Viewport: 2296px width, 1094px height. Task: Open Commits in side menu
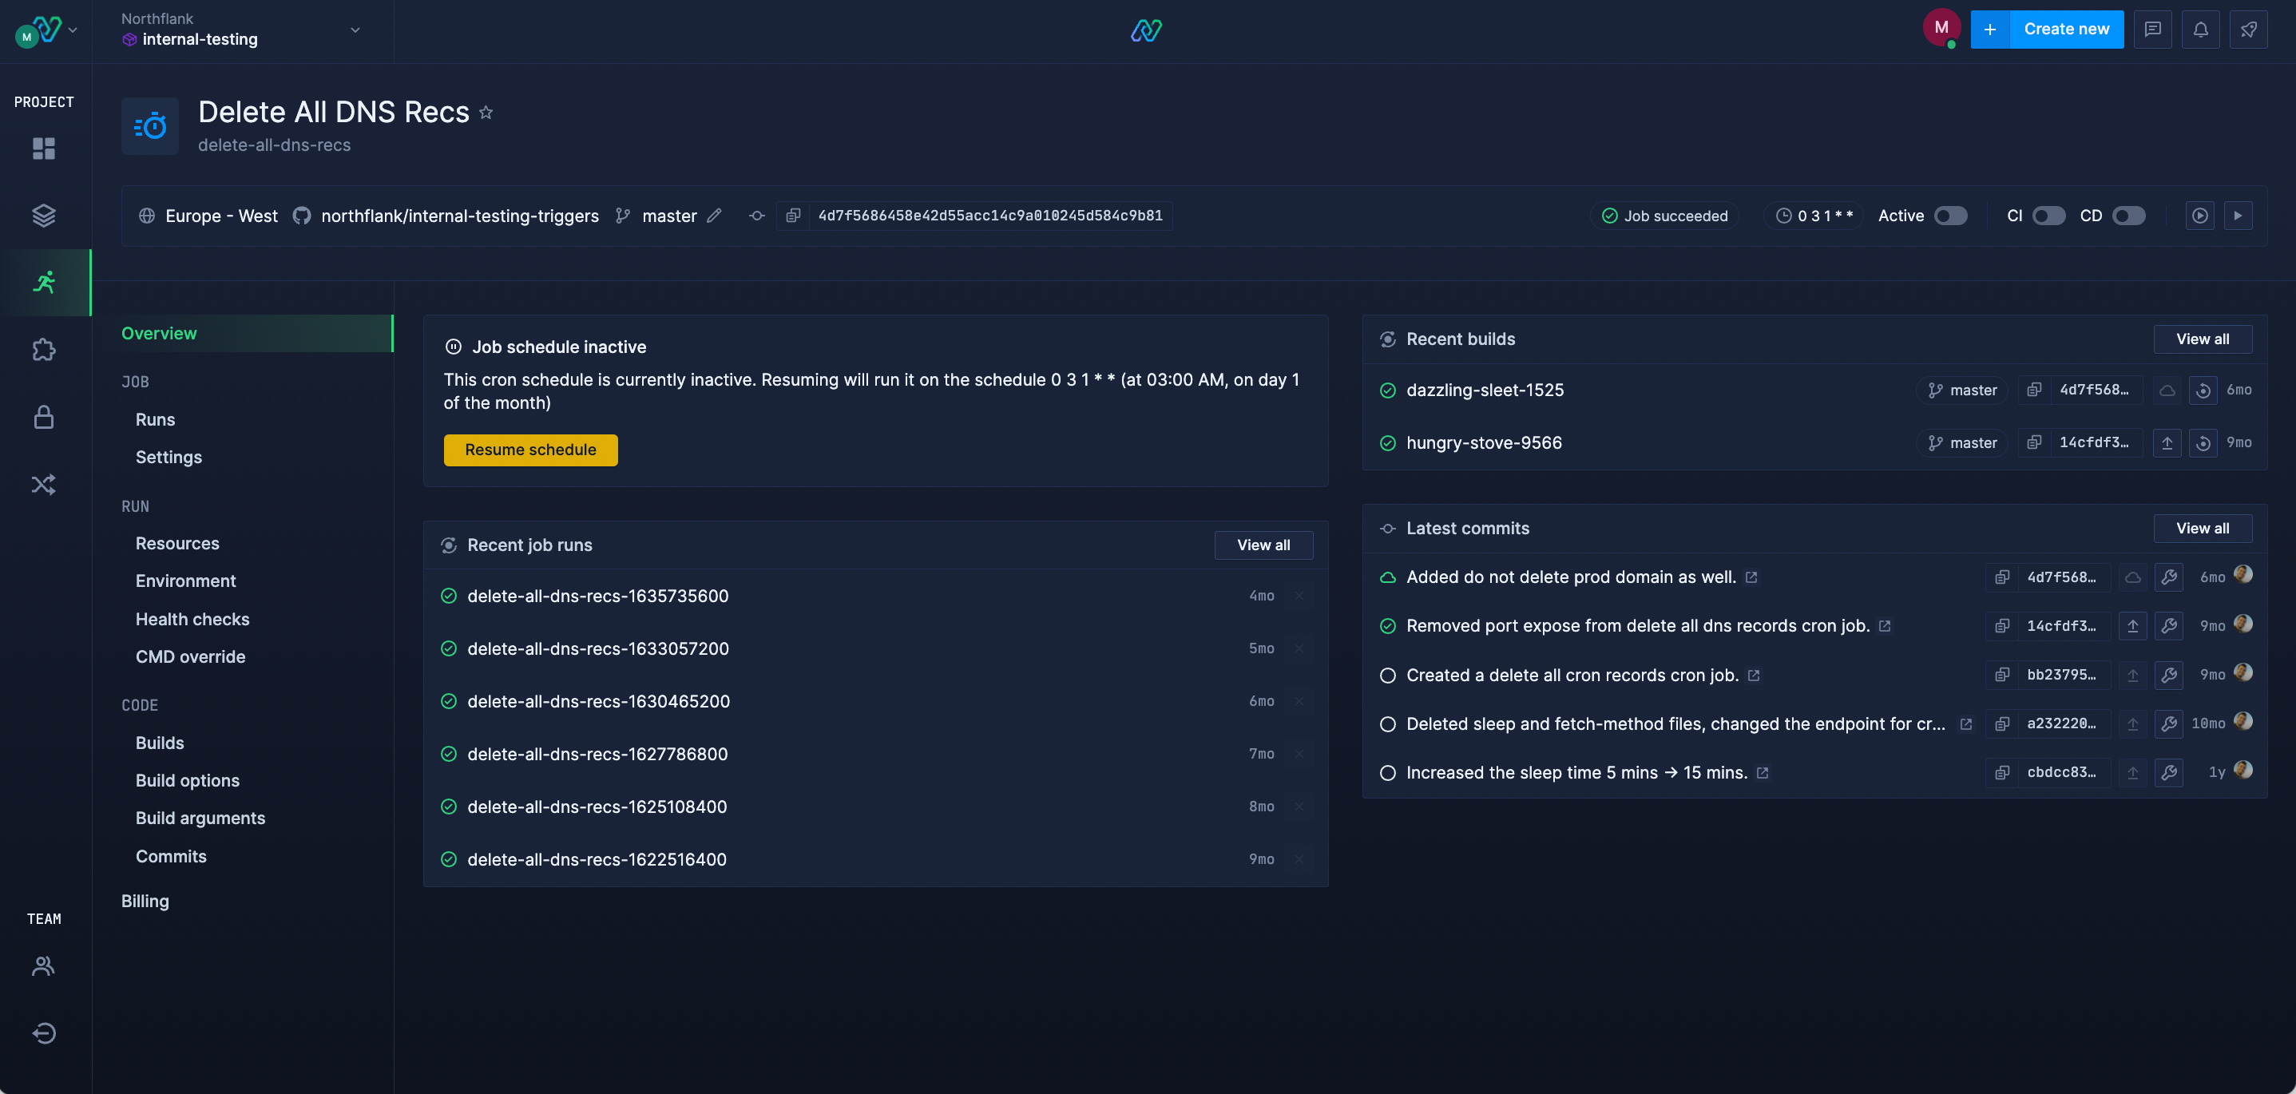[x=171, y=856]
